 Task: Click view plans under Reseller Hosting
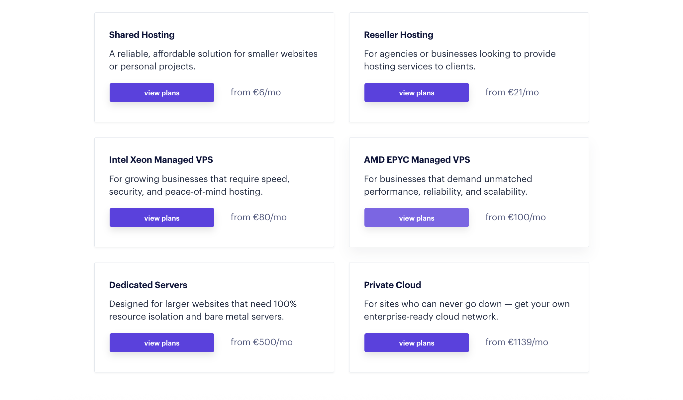[x=417, y=93]
